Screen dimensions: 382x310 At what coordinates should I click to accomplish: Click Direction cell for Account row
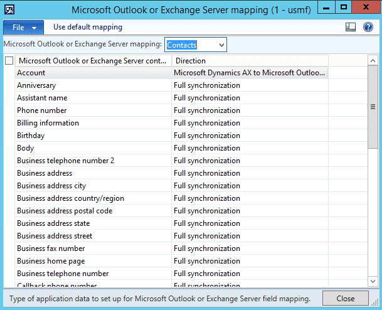[x=250, y=73]
